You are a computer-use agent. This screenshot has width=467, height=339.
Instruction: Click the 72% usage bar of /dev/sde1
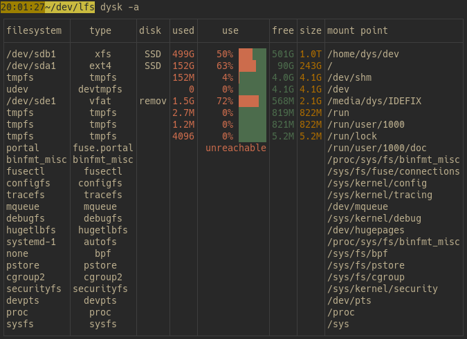(253, 101)
